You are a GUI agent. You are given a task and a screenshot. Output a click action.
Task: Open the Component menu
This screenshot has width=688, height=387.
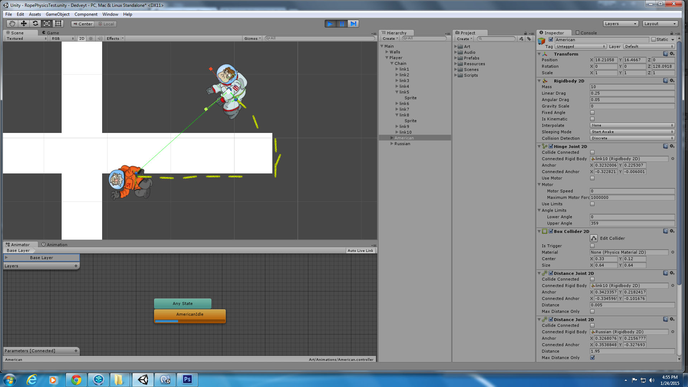point(86,14)
